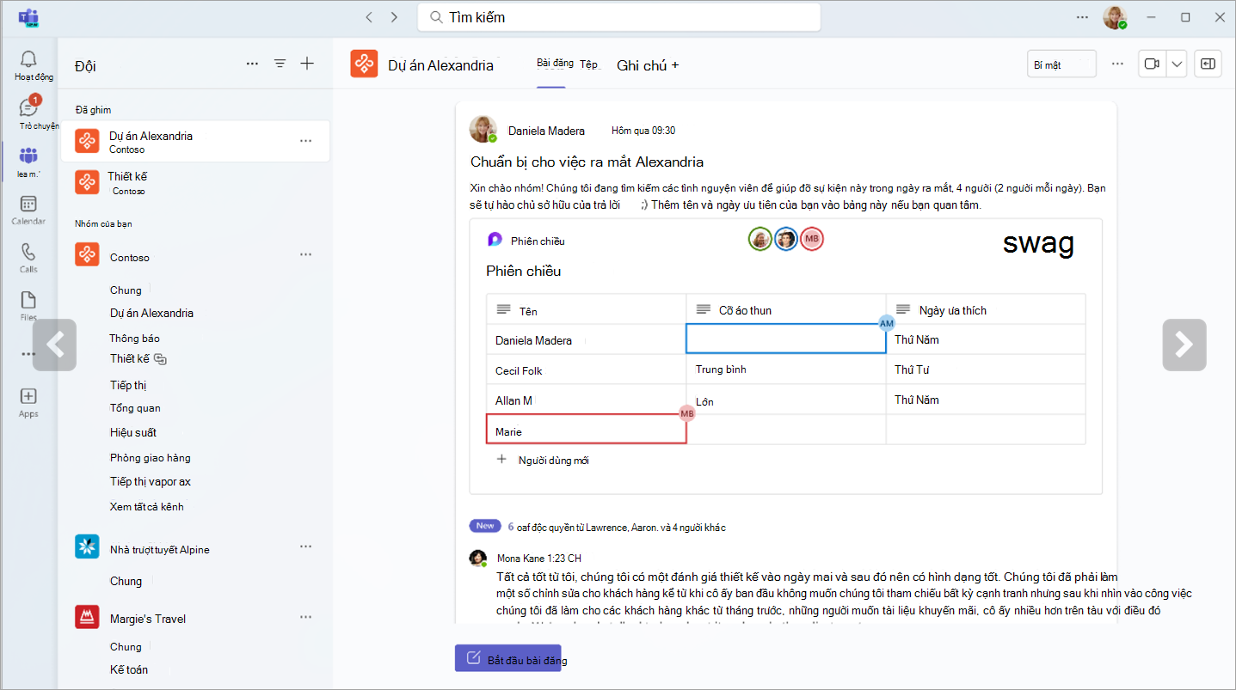
Task: Open options for pinned Dự án Alexandria
Action: coord(305,141)
